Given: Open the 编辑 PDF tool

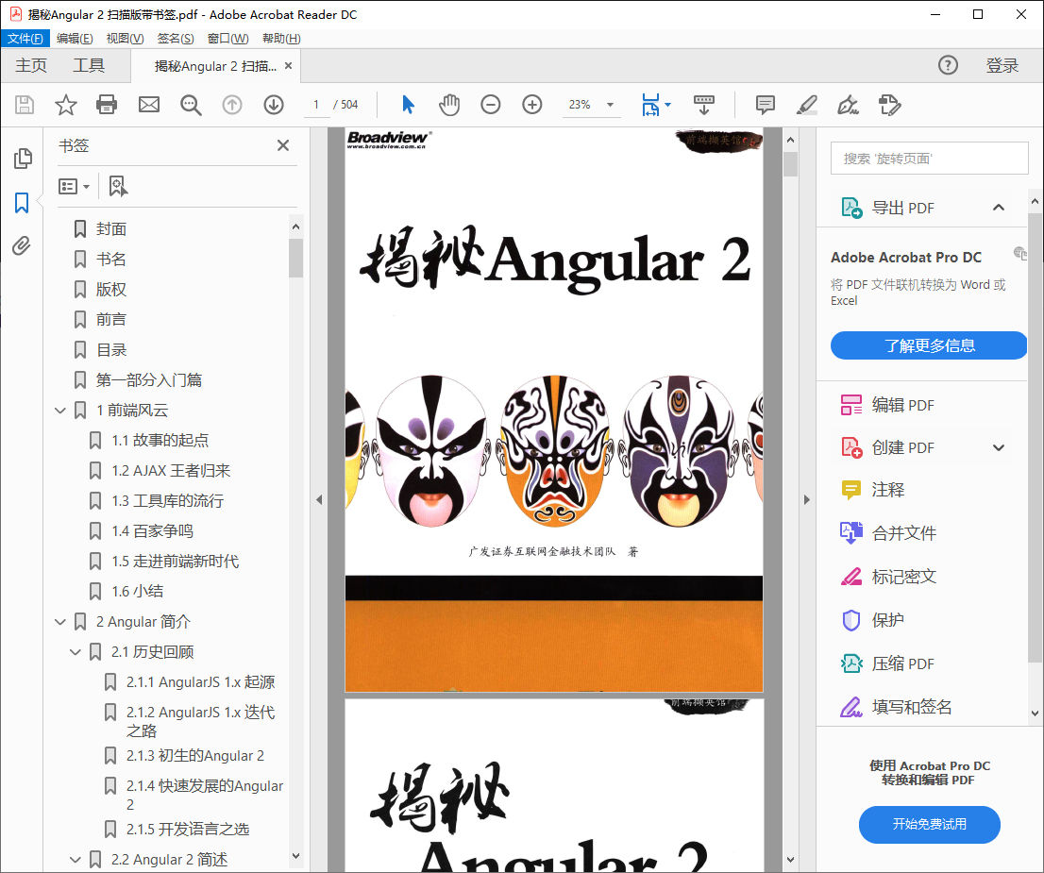Looking at the screenshot, I should (x=887, y=405).
